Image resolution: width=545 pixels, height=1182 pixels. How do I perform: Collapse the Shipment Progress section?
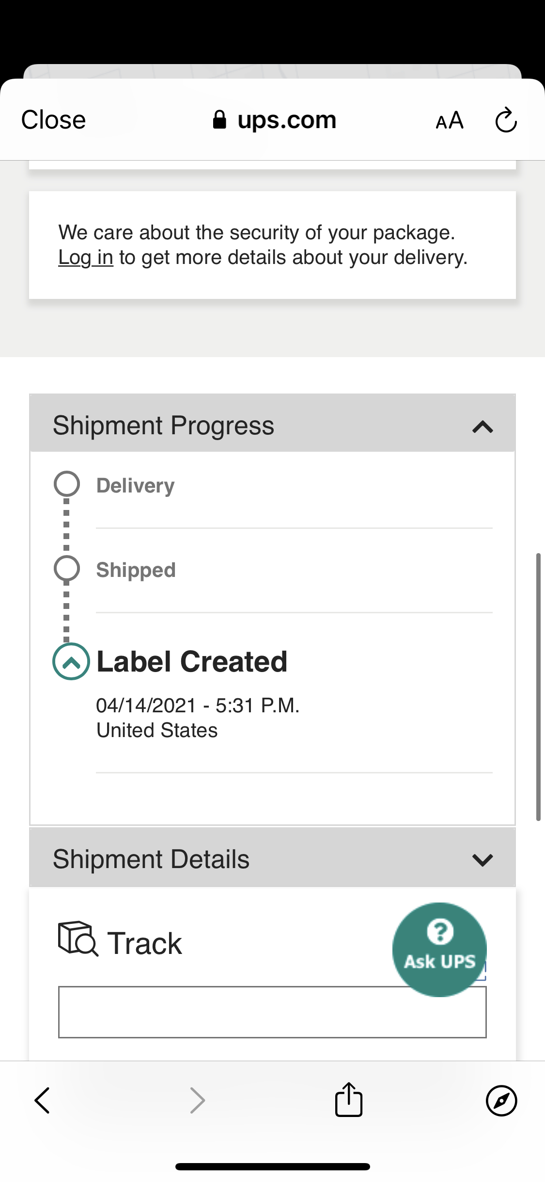click(x=482, y=427)
